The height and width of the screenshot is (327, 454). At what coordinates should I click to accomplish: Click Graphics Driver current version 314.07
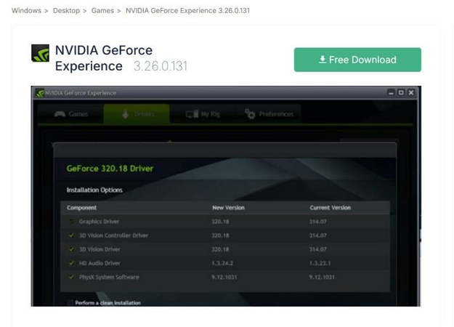point(318,222)
